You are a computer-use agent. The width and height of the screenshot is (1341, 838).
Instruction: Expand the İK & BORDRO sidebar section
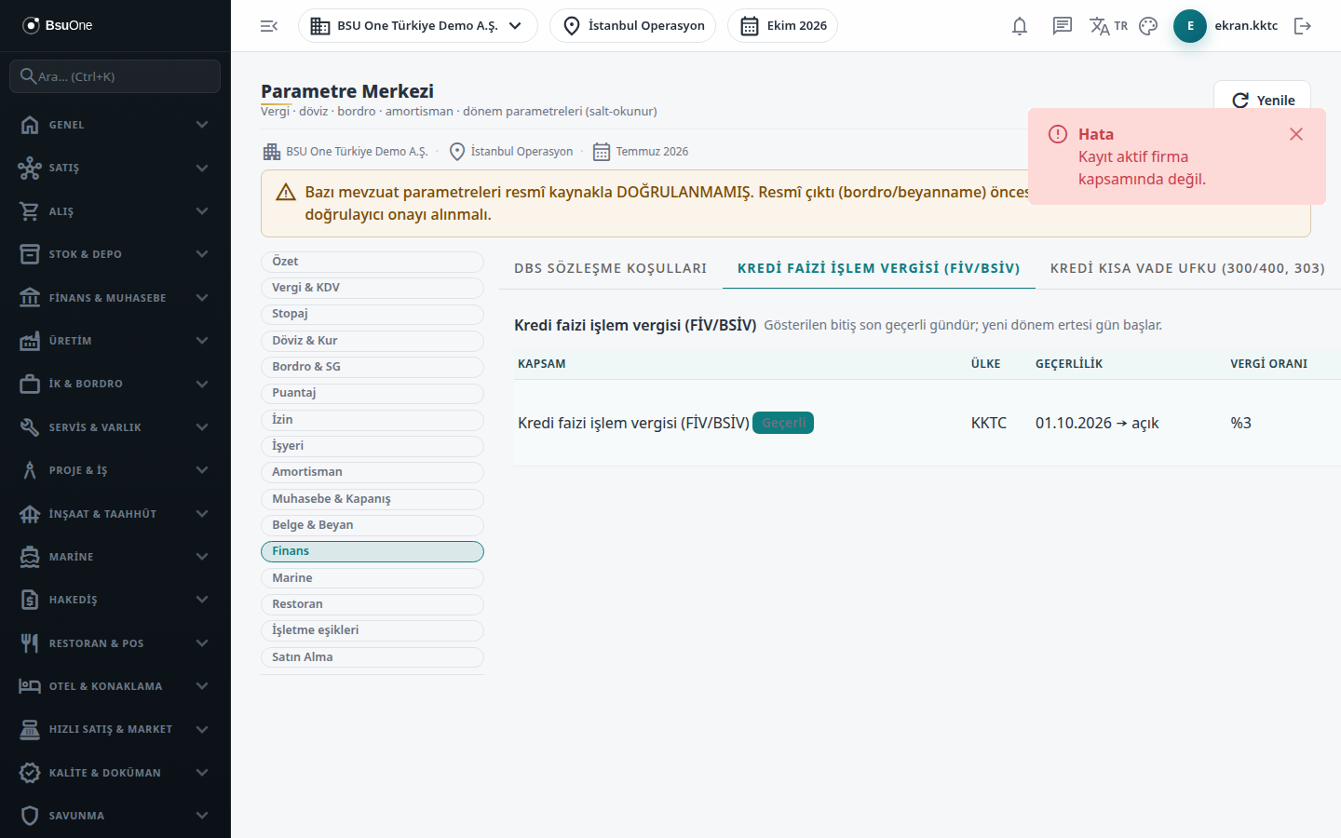[115, 384]
